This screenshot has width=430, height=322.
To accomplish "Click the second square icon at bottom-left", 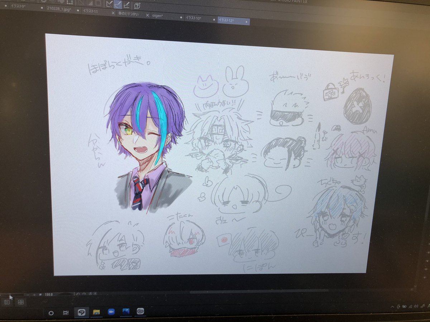I will [x=21, y=302].
